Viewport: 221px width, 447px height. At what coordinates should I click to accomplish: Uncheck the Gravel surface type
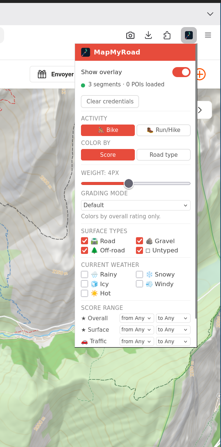pyautogui.click(x=139, y=241)
